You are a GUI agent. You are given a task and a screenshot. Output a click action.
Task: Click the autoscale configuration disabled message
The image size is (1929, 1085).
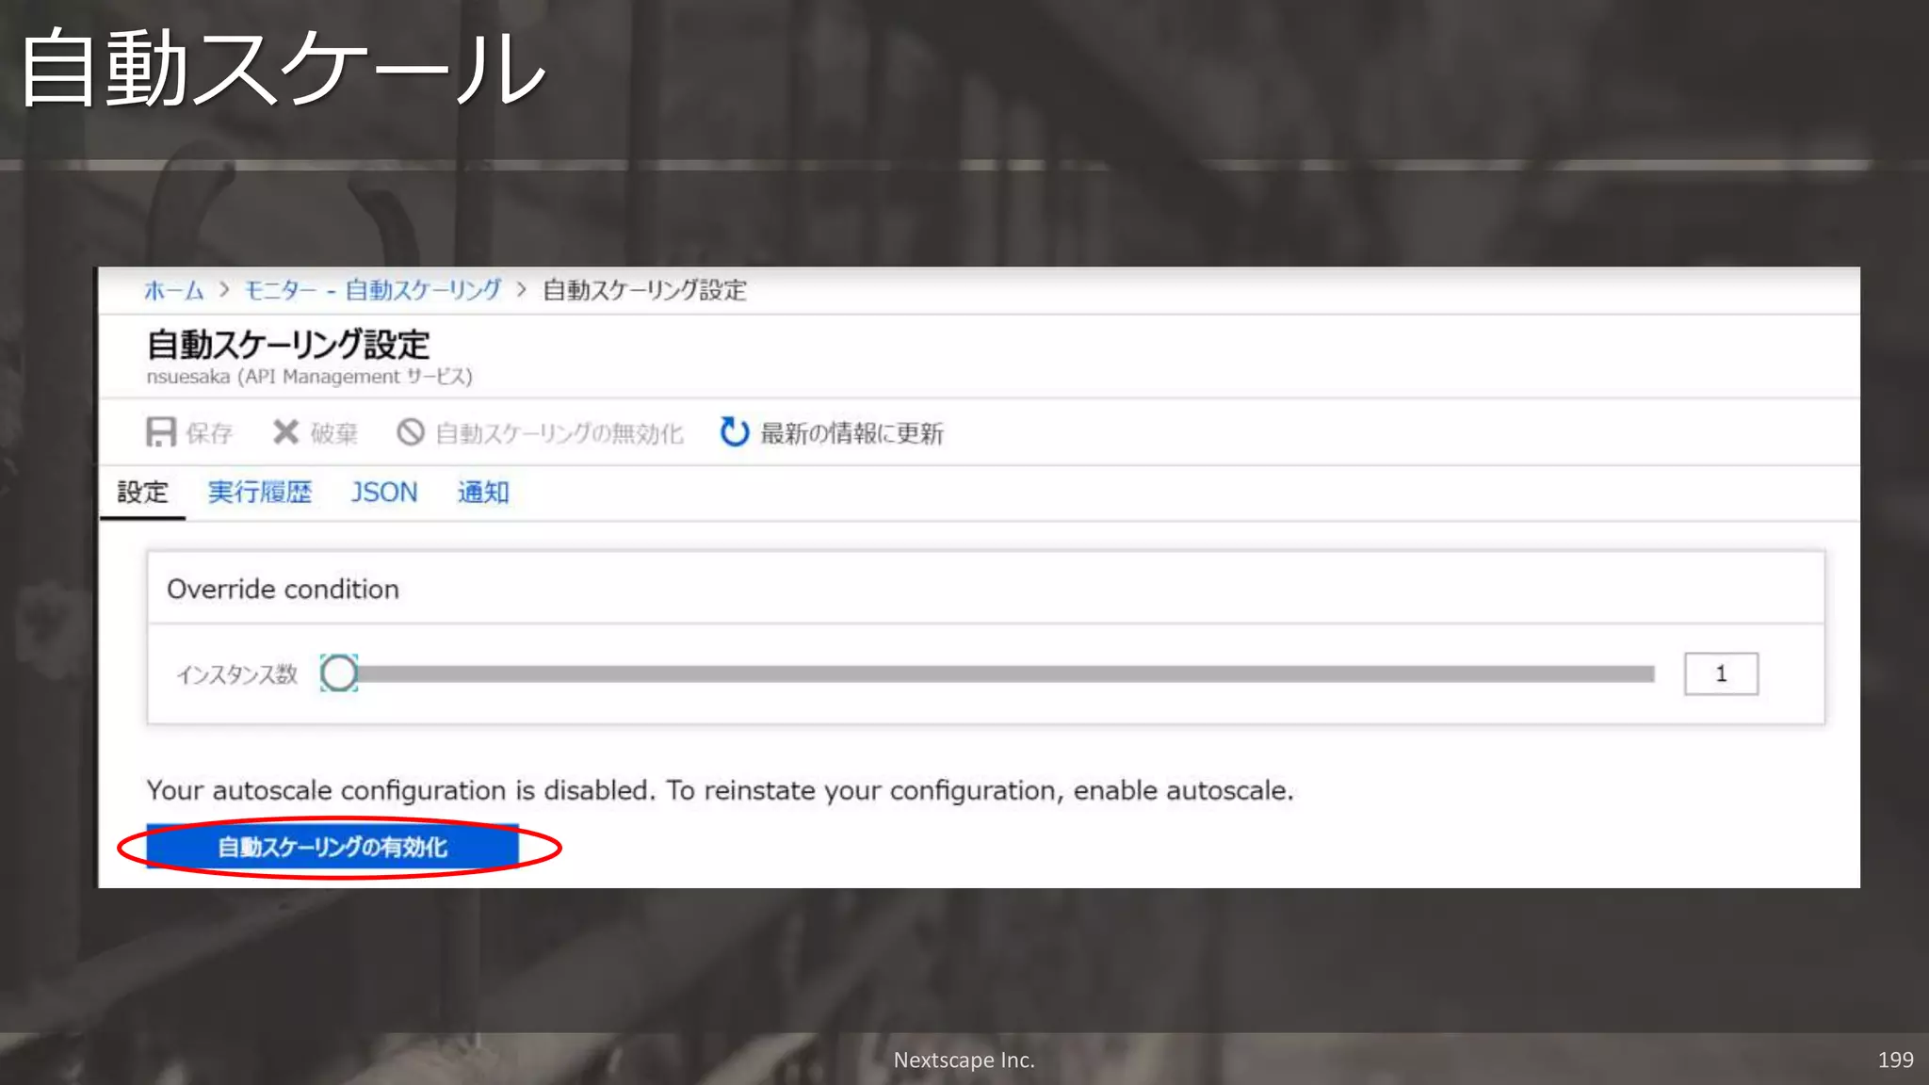click(721, 790)
